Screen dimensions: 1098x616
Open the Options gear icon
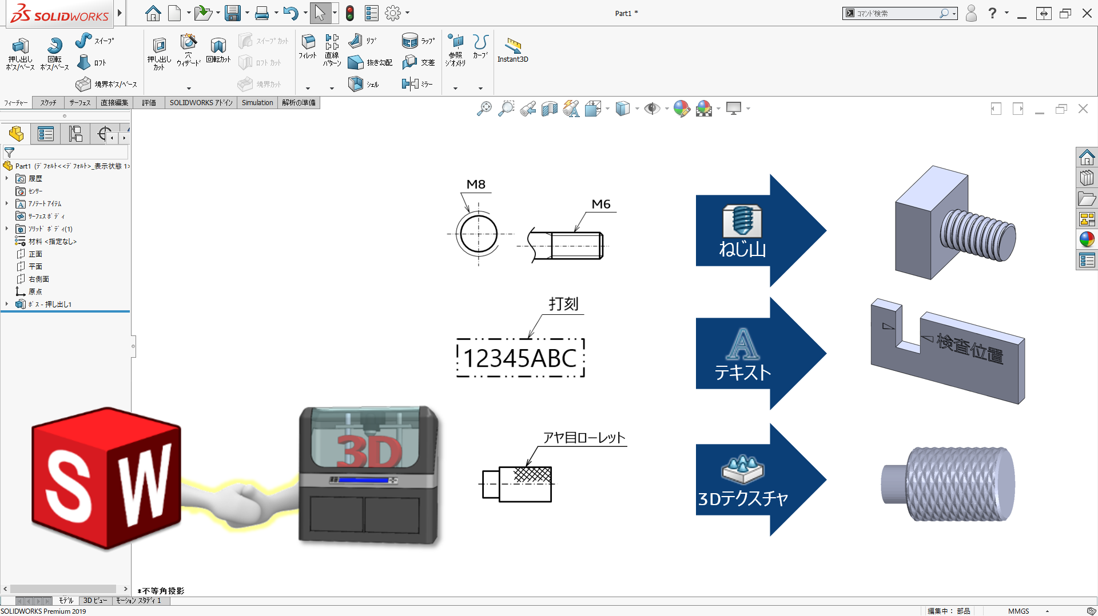[393, 13]
